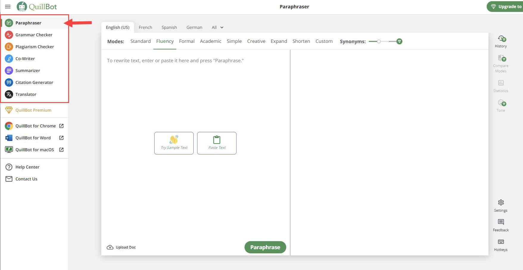Collapse the sidebar with the hamburger menu
Viewport: 523px width, 270px height.
pos(7,6)
